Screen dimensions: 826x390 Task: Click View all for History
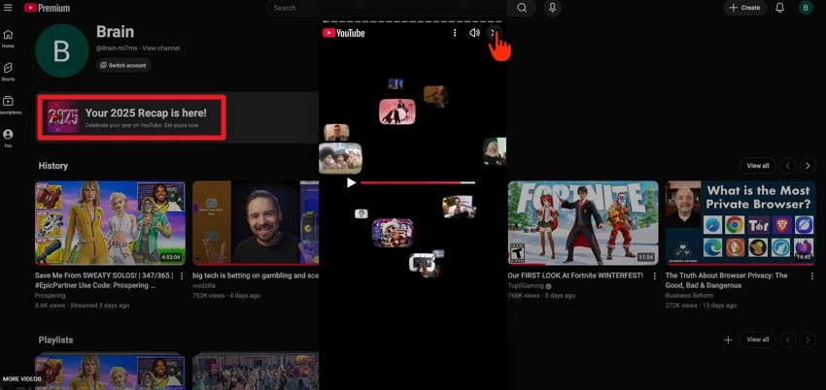coord(758,166)
